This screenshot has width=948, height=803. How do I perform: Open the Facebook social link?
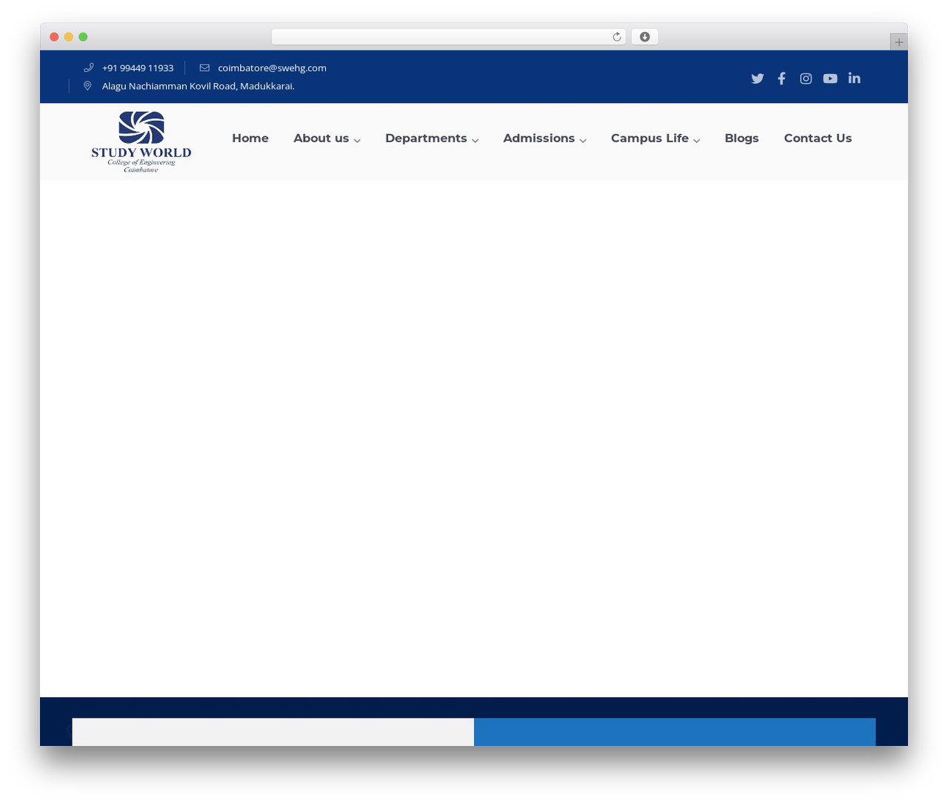[781, 79]
